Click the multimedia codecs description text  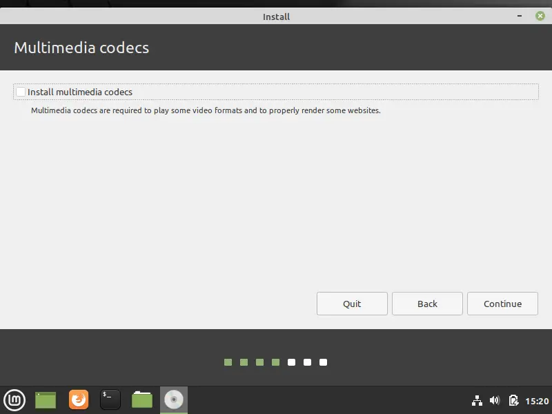206,110
